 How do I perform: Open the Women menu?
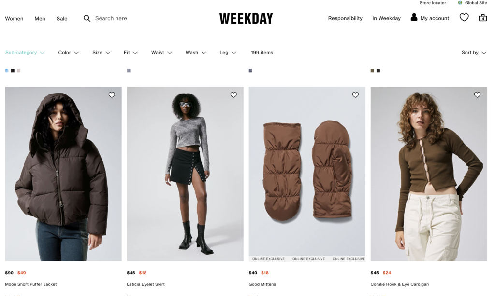click(x=14, y=19)
